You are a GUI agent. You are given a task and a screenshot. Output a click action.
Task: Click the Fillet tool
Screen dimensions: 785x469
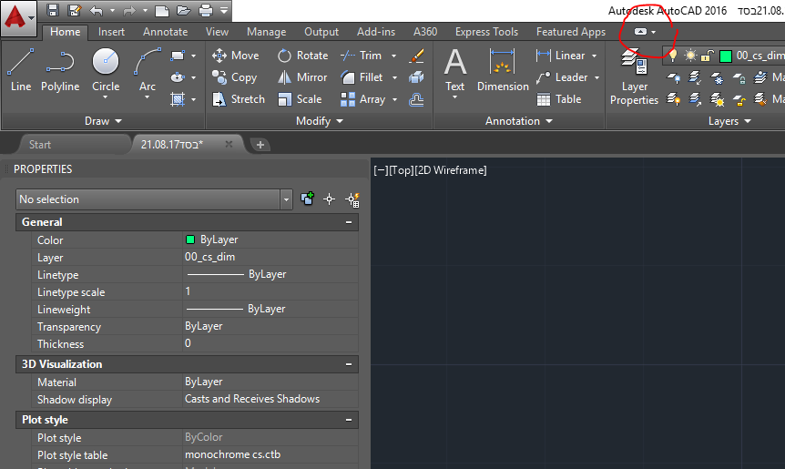362,77
